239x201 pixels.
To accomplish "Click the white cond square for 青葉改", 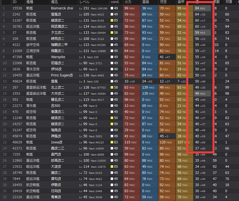I will pyautogui.click(x=112, y=197).
